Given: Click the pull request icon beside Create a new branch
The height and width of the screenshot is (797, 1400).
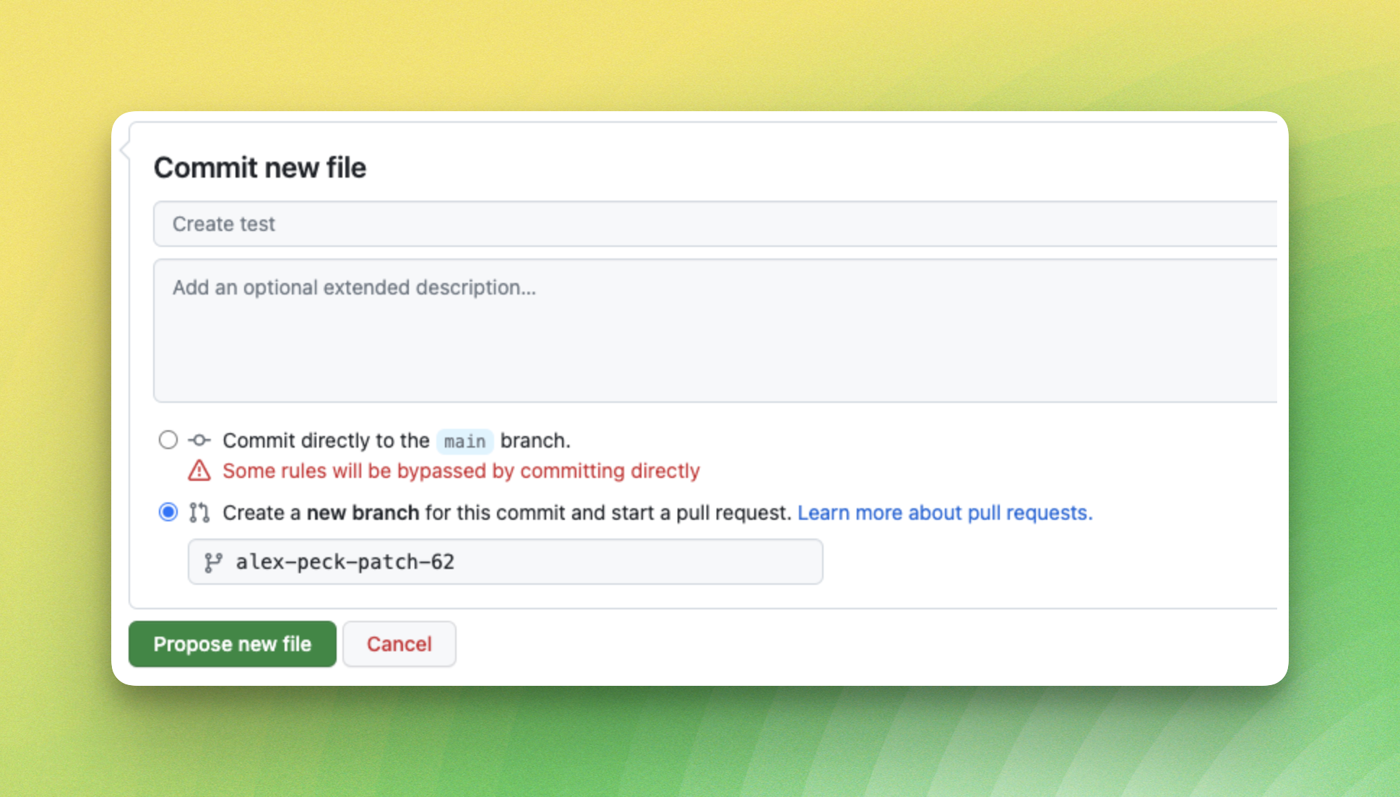Looking at the screenshot, I should [x=199, y=513].
